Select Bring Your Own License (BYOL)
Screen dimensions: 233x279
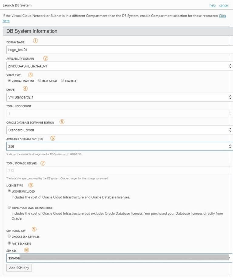(9, 208)
